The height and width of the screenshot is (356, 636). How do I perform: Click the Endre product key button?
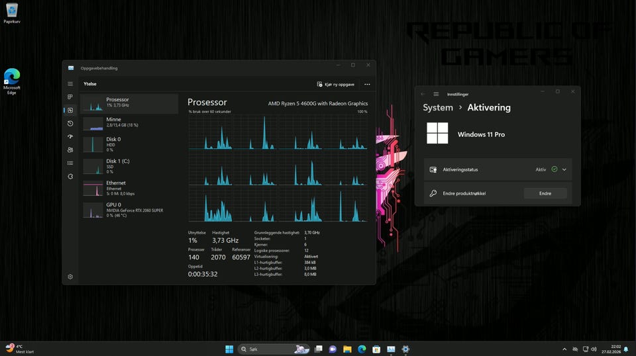545,193
